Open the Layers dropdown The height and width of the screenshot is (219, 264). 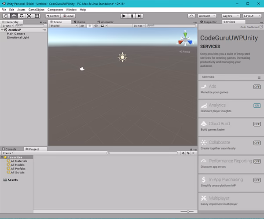click(x=231, y=16)
